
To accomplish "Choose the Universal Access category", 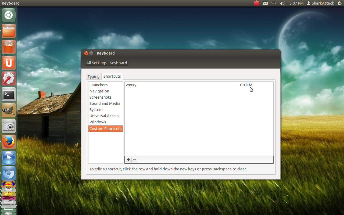I will (106, 116).
